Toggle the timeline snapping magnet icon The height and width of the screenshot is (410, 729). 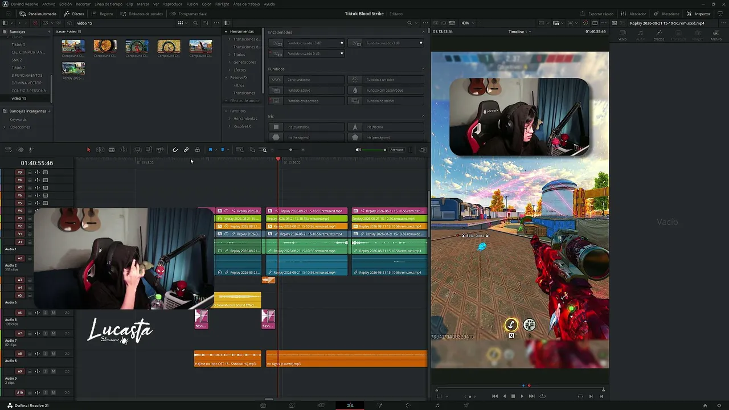click(175, 150)
